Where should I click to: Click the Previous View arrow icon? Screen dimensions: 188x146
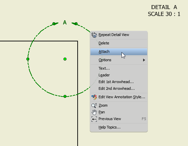tap(94, 119)
